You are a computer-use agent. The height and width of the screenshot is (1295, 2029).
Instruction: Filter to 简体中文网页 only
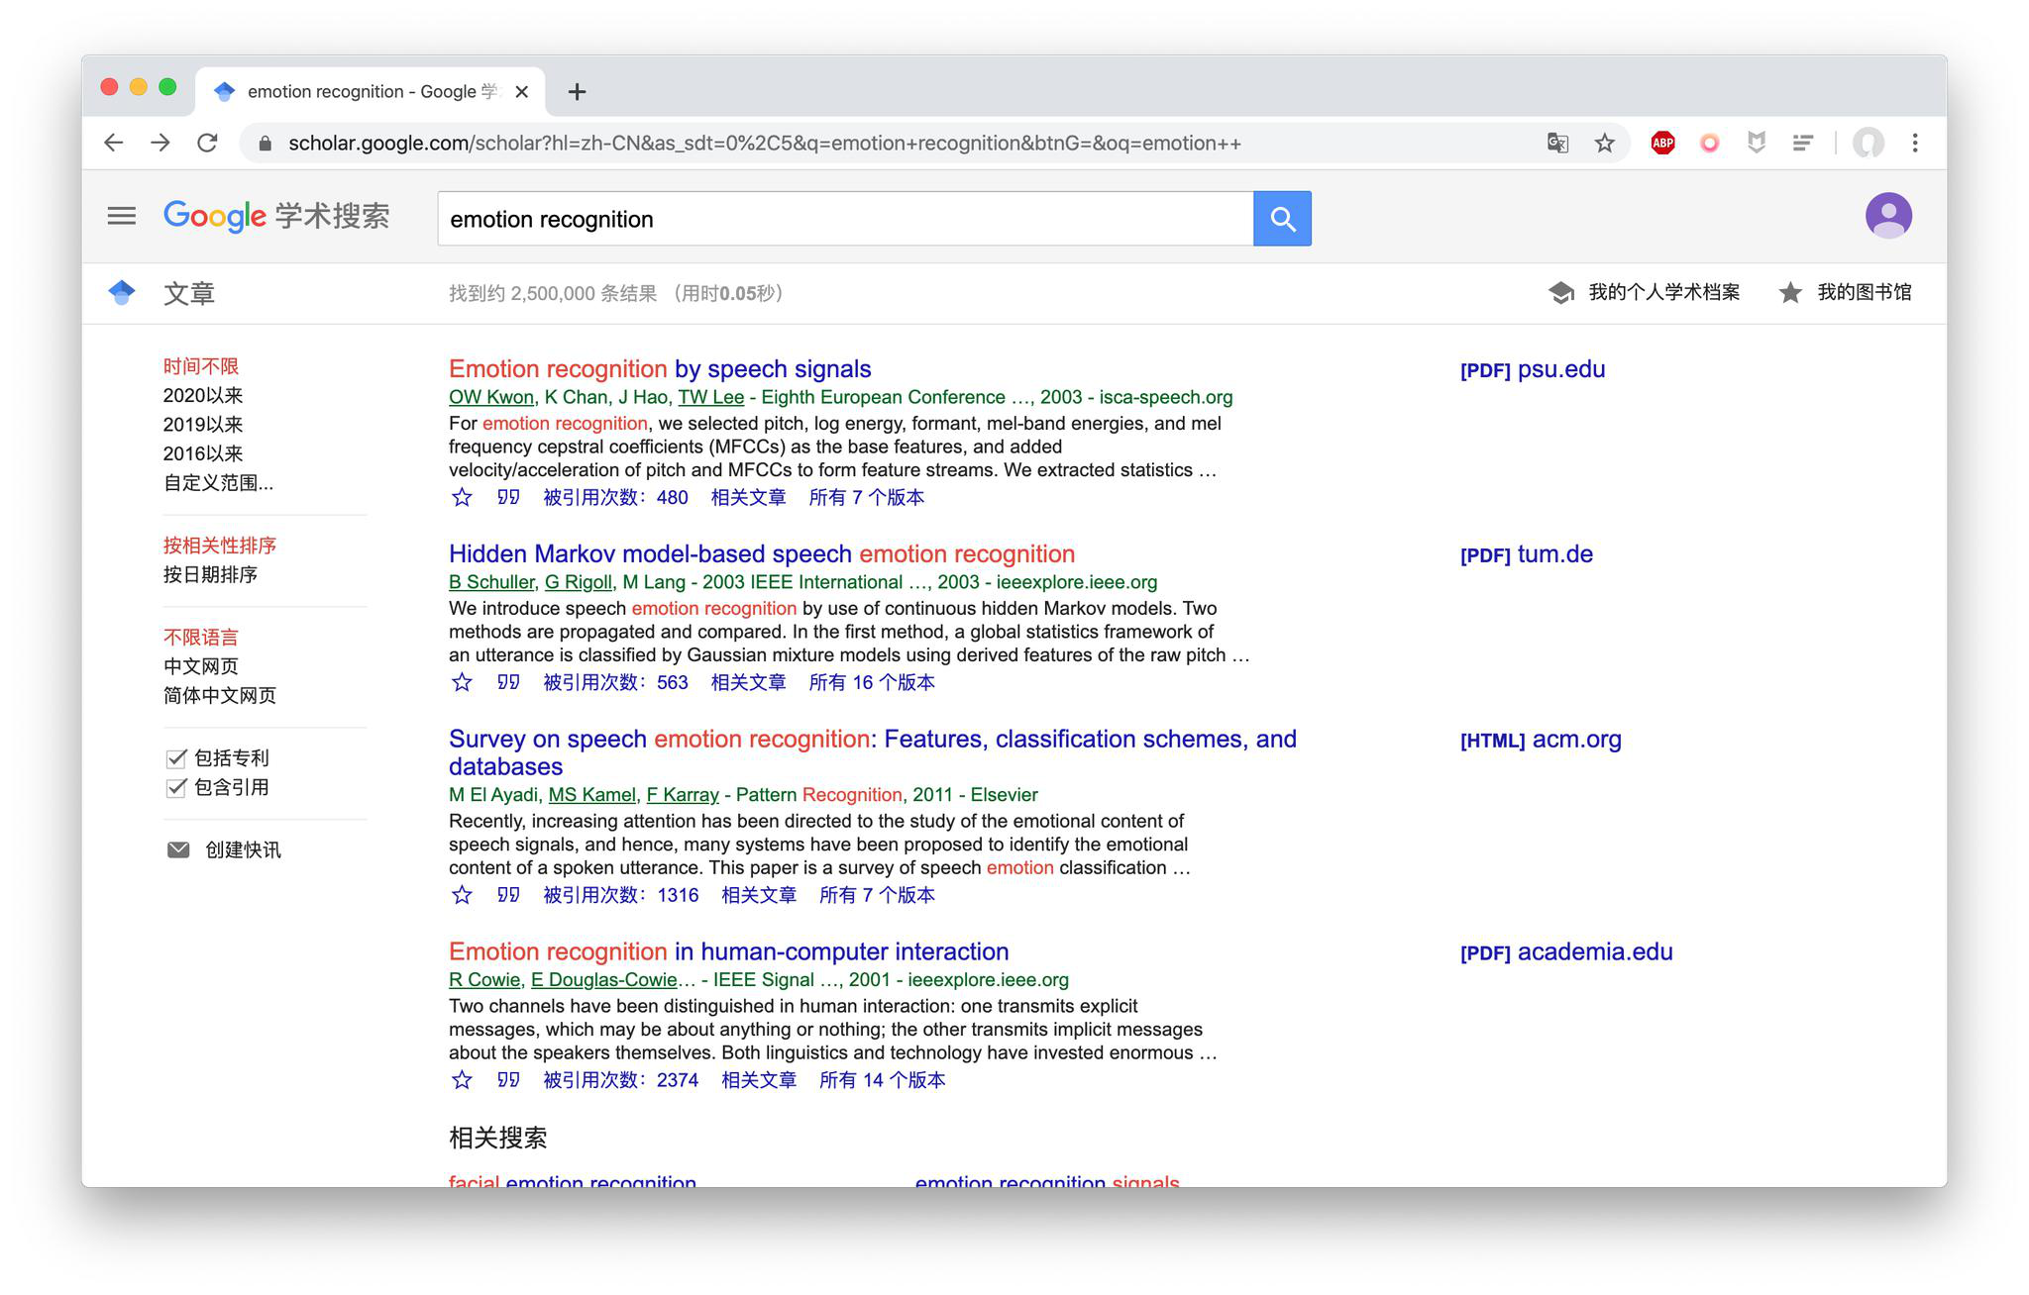220,695
